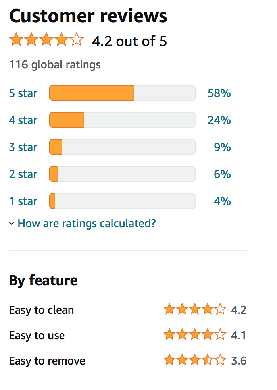The width and height of the screenshot is (277, 390).
Task: Open How are ratings calculated? link
Action: pyautogui.click(x=87, y=223)
